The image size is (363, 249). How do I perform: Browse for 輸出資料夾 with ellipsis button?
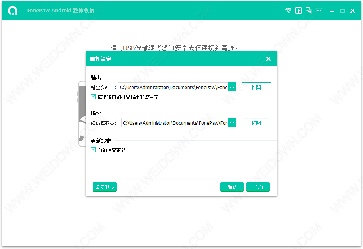(232, 87)
